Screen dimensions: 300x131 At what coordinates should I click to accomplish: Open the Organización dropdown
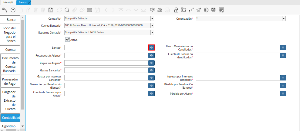284,19
